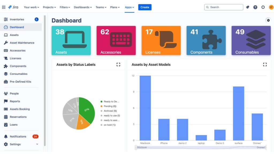
Task: Click the Search input field
Action: pos(224,7)
